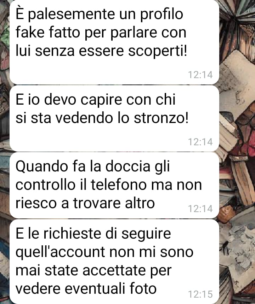Click the 12:14 timestamp on the first message
The image size is (255, 304).
(x=200, y=75)
